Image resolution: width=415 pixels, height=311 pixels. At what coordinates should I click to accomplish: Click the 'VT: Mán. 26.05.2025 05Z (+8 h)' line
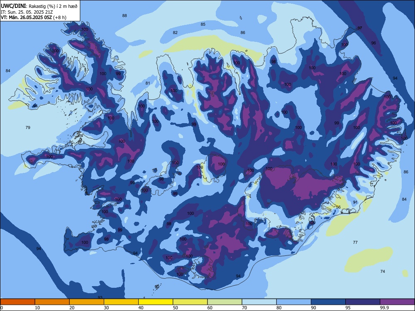[33, 17]
